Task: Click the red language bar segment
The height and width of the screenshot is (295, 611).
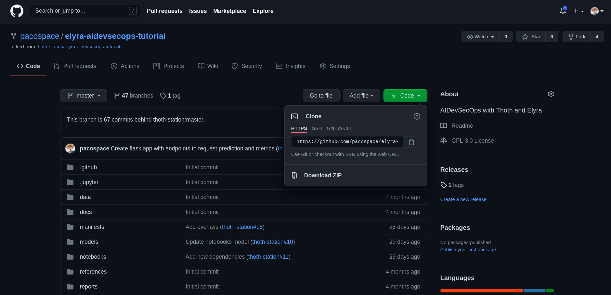Action: pos(481,291)
